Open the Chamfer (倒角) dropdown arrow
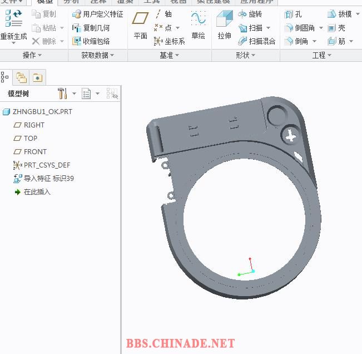The image size is (362, 354). click(x=314, y=41)
